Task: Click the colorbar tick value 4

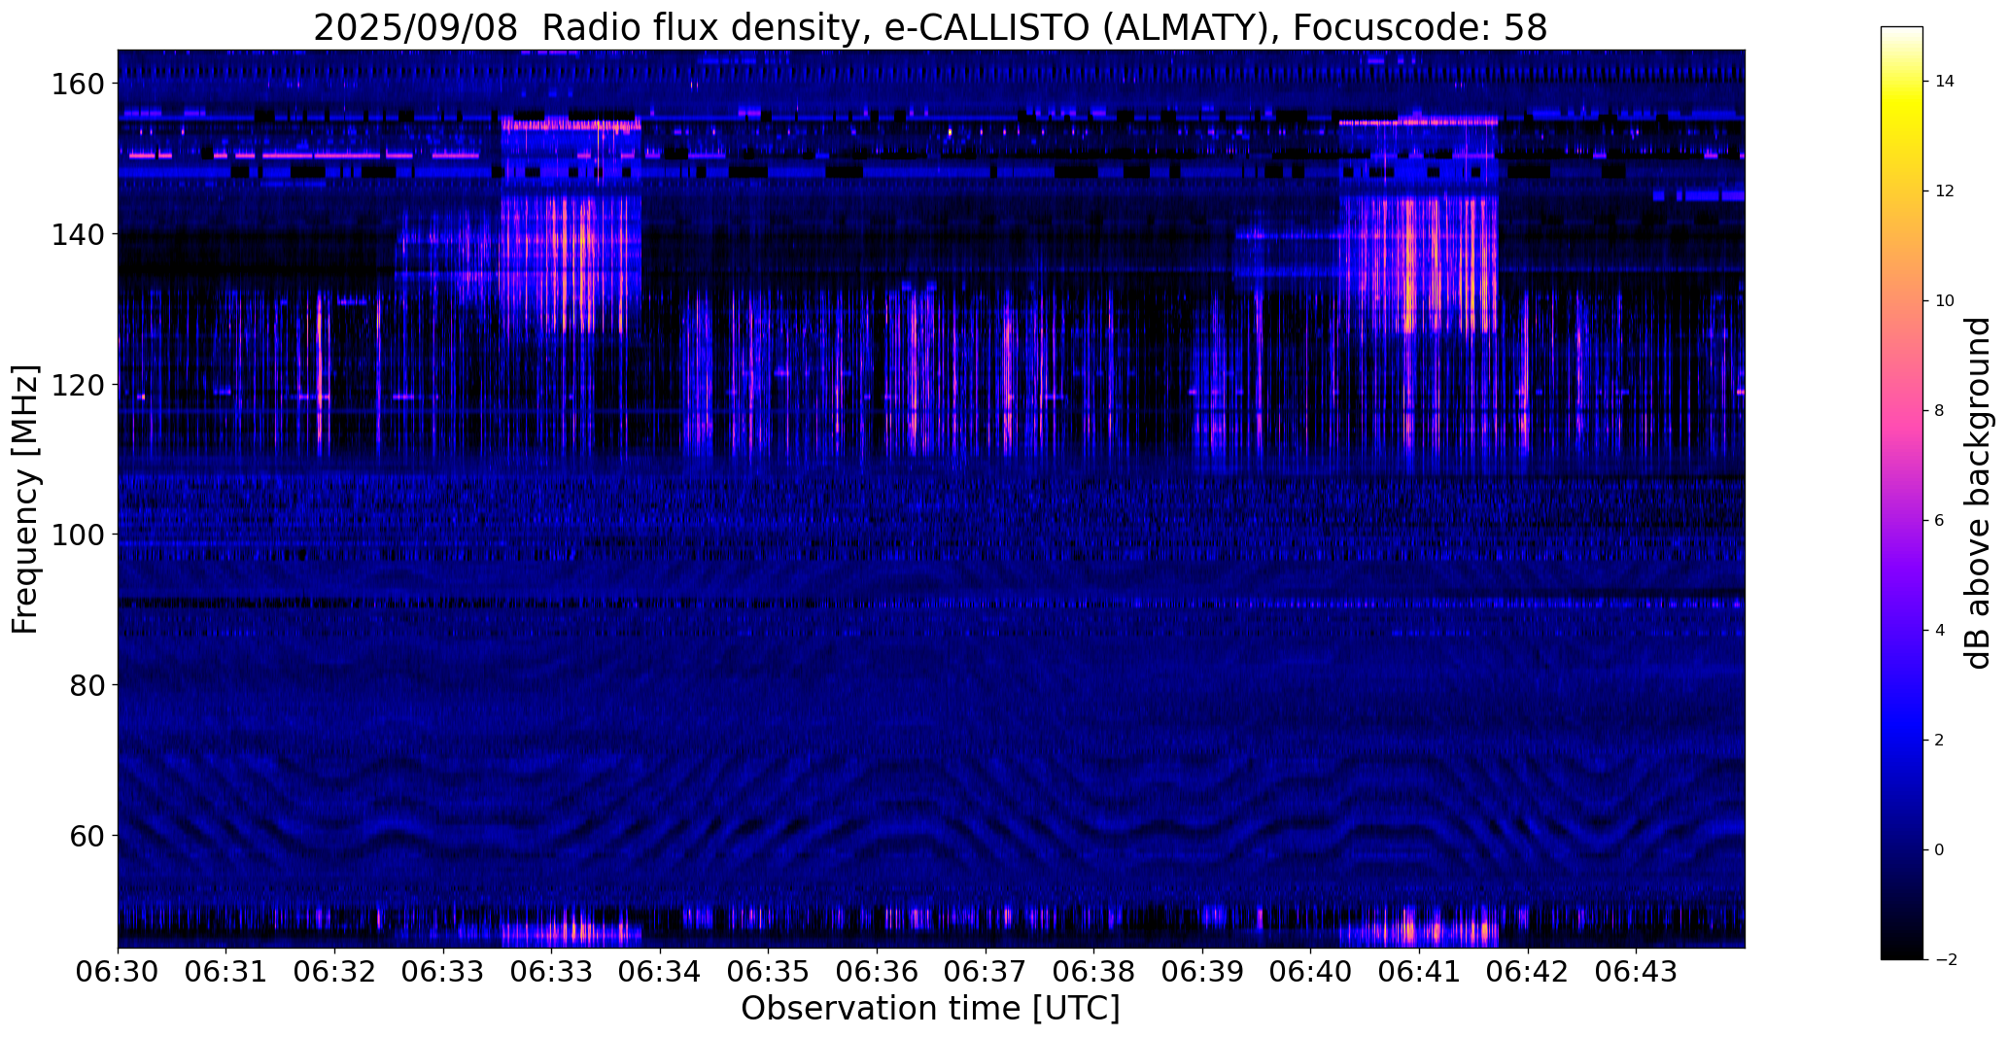Action: pyautogui.click(x=1939, y=631)
